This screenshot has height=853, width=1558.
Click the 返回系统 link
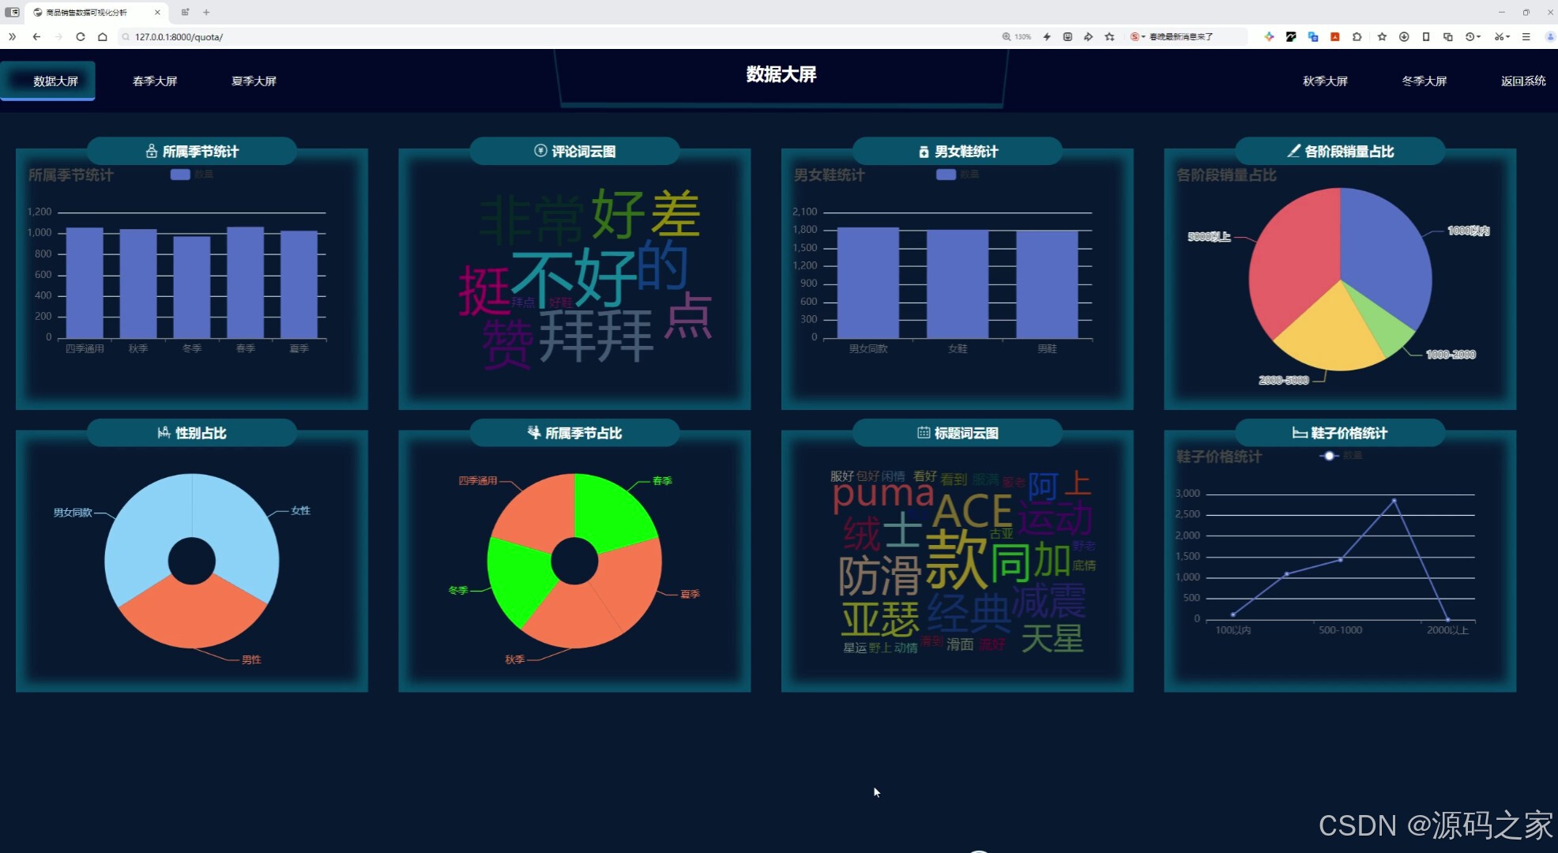pos(1522,81)
